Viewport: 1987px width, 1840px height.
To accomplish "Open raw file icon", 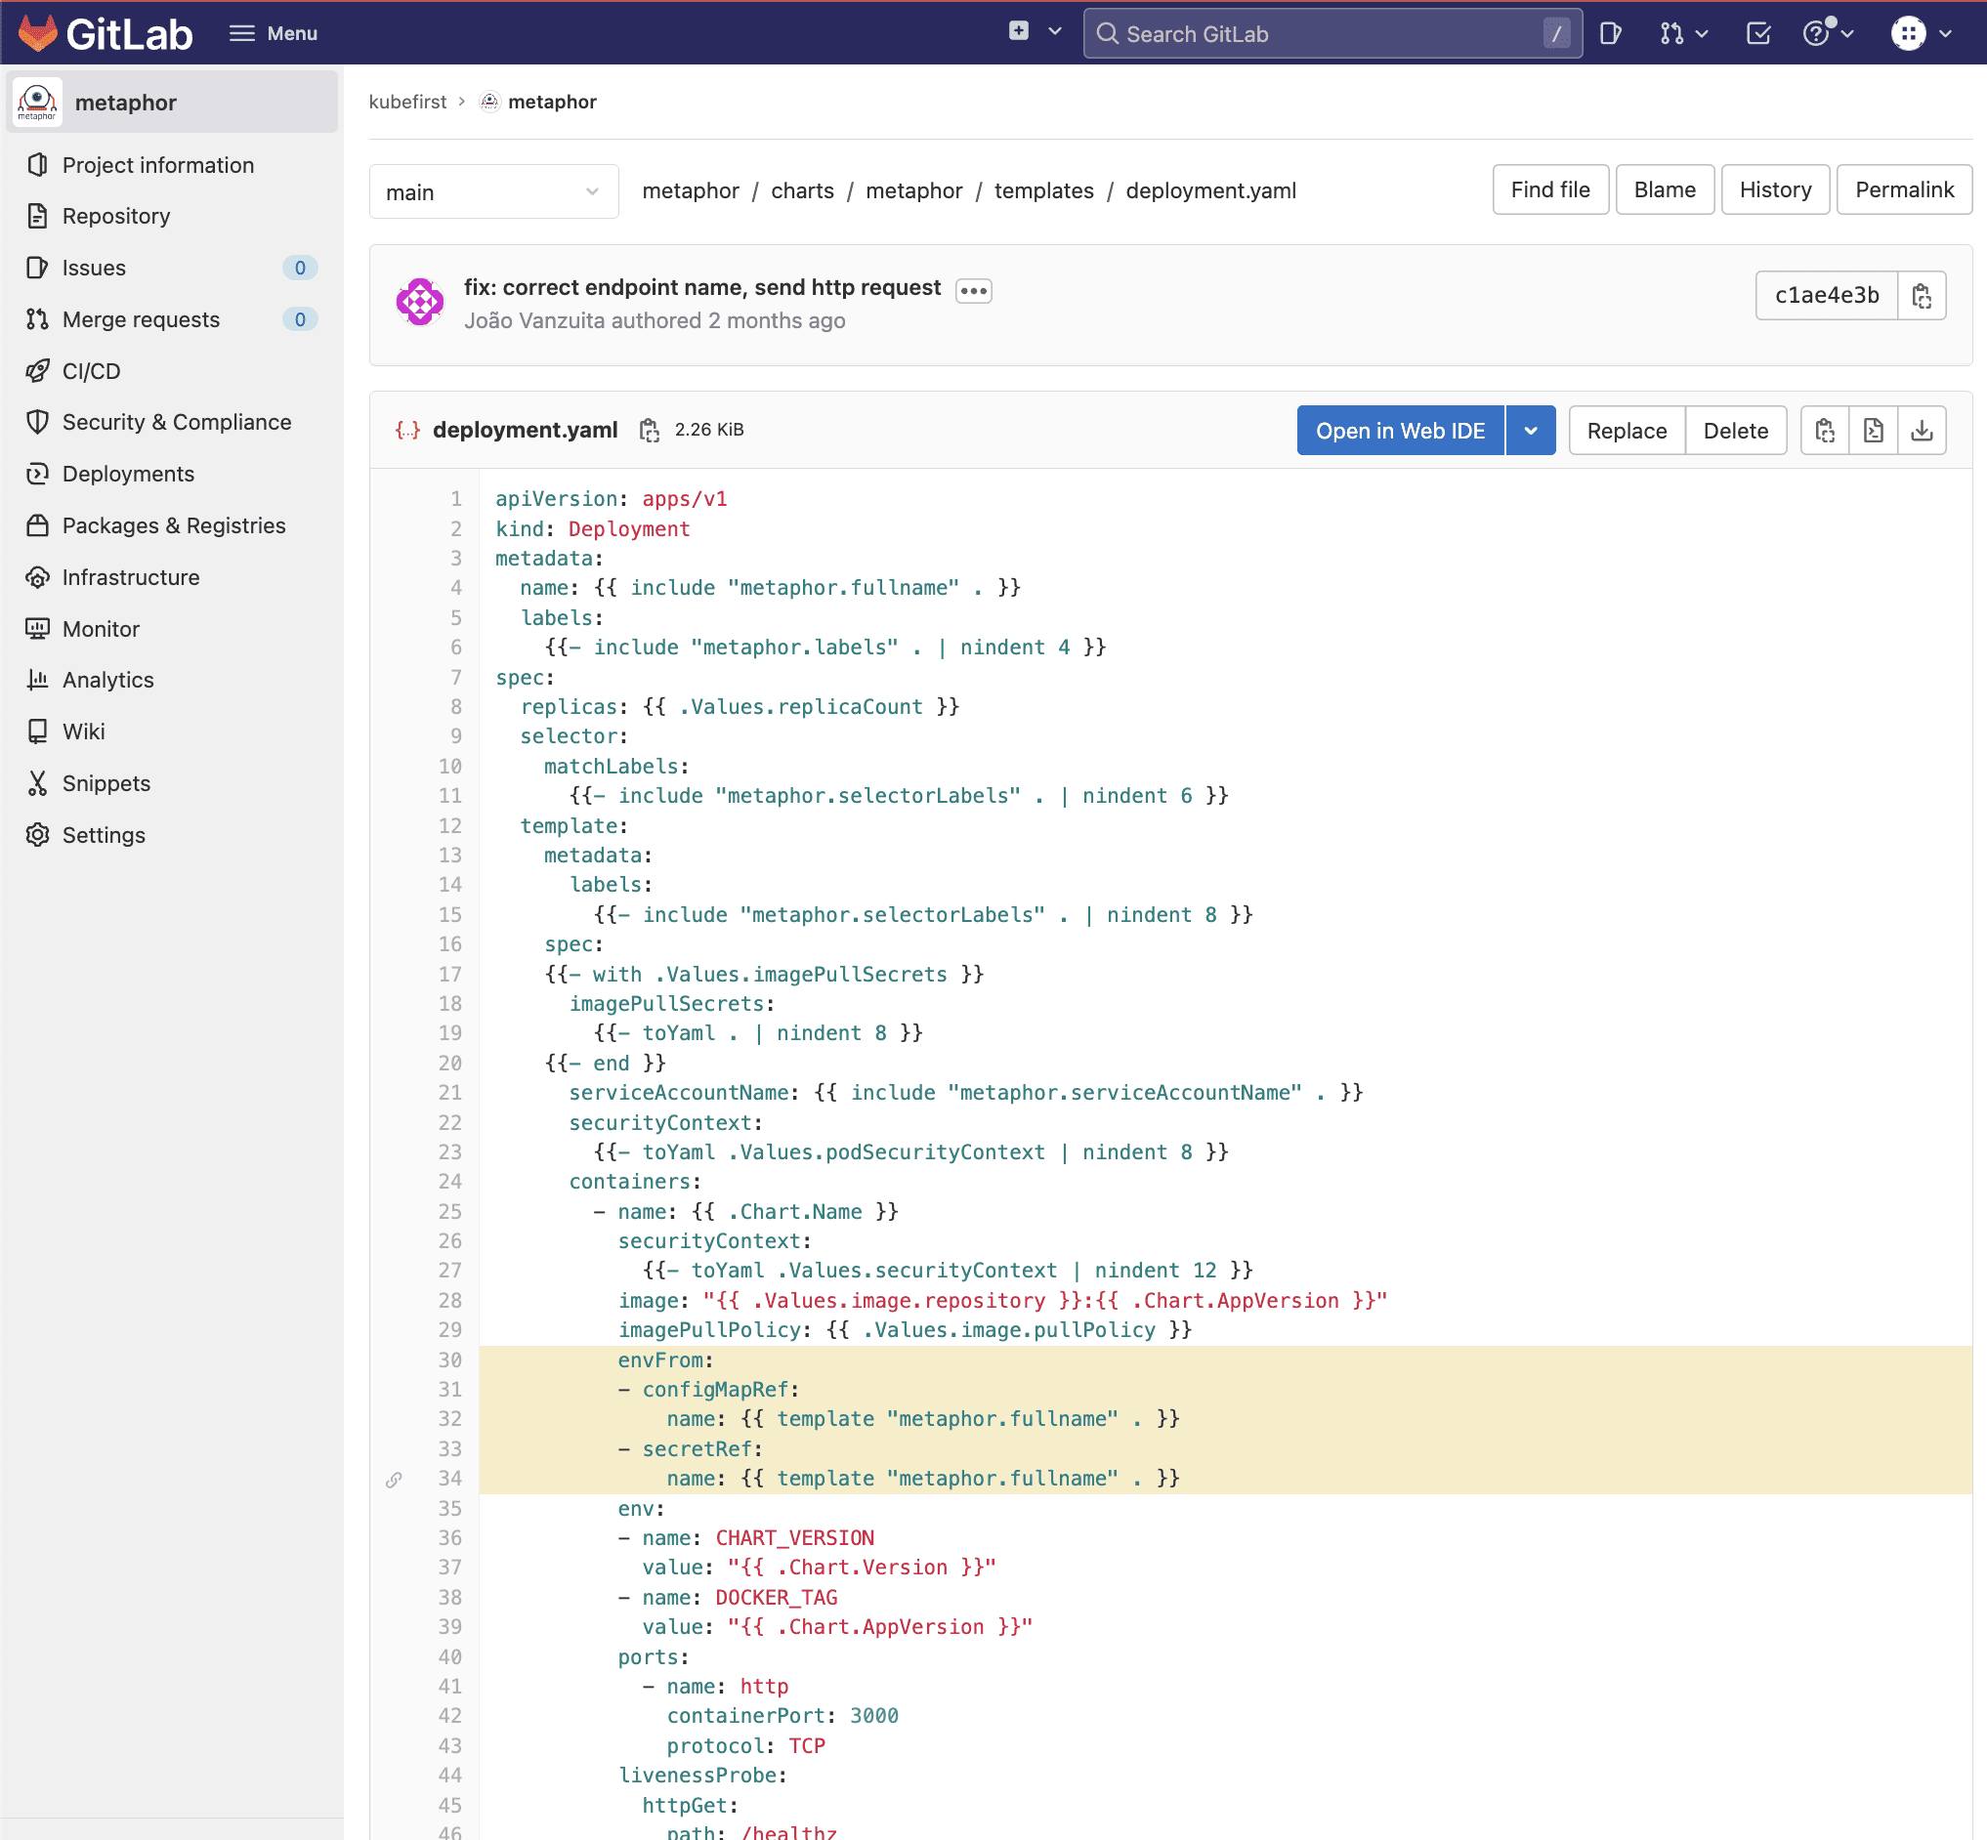I will tap(1873, 430).
